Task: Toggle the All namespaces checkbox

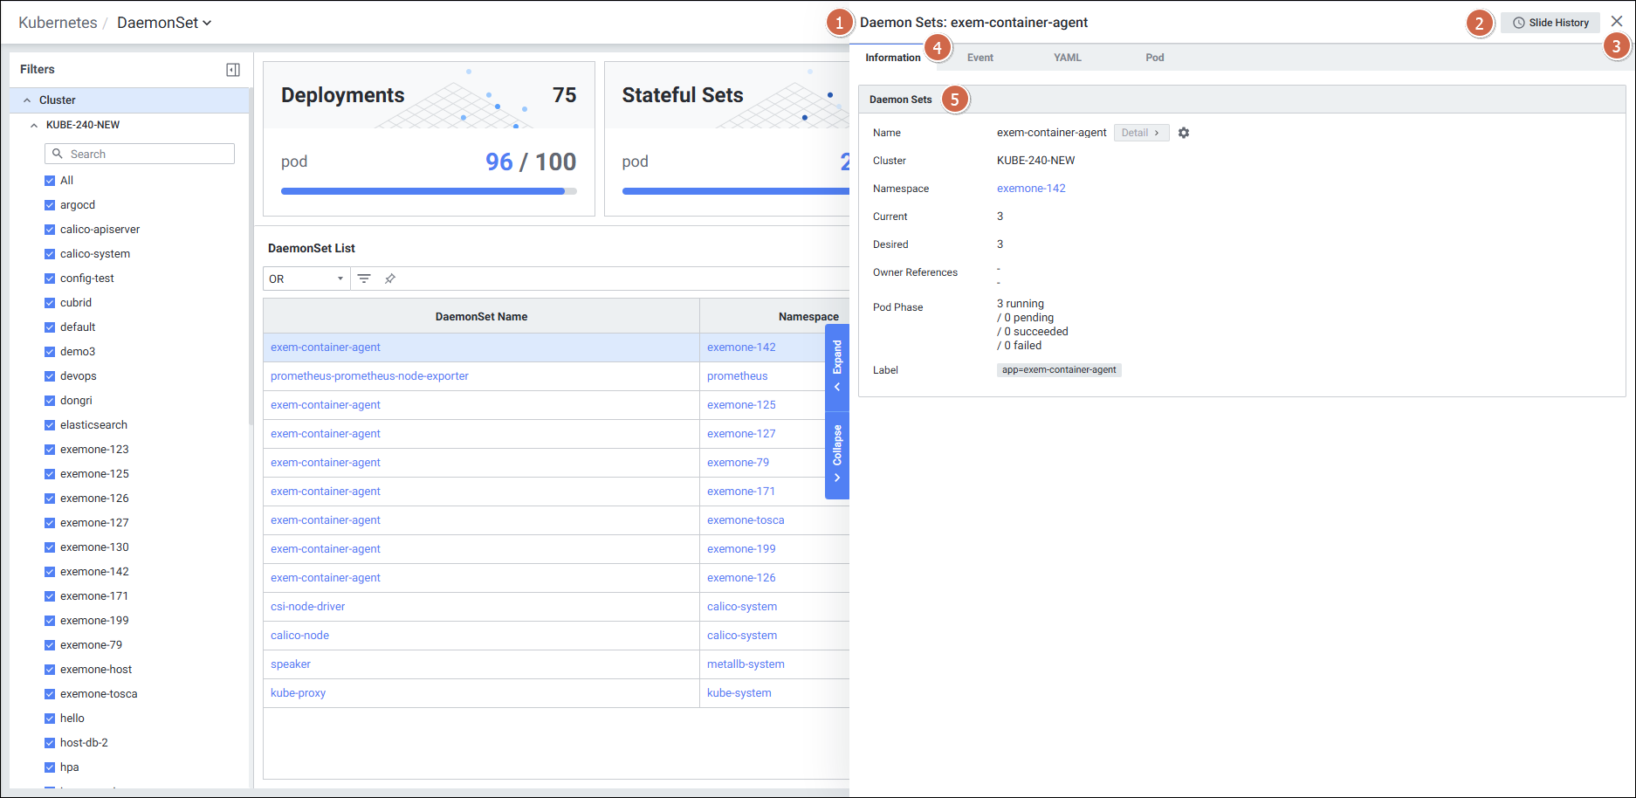Action: tap(50, 181)
